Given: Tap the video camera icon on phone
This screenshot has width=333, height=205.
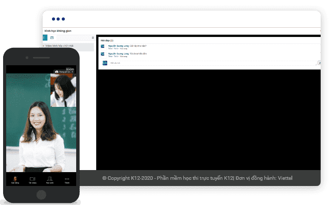Looking at the screenshot, I should pos(32,179).
